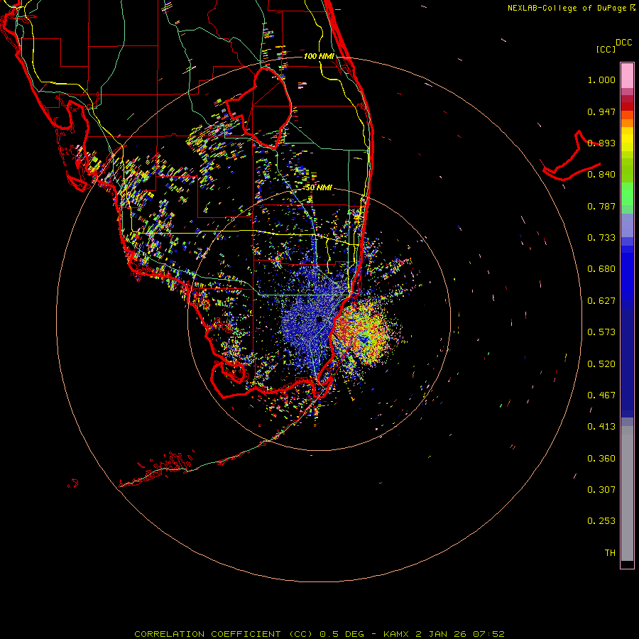Pick the pink swatch atop the color bar

coord(627,76)
